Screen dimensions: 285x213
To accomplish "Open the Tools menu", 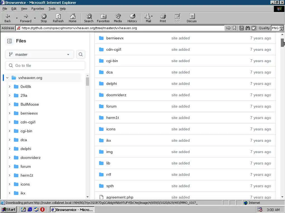I will point(52,9).
